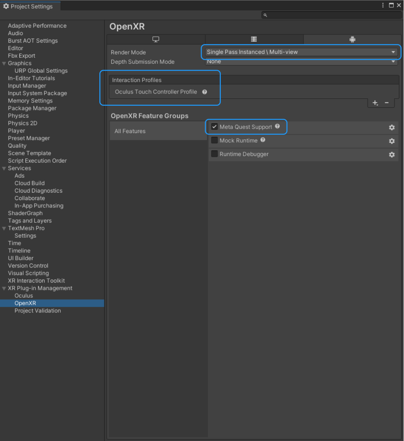Image resolution: width=404 pixels, height=441 pixels.
Task: Enable the Runtime Debugger feature
Action: 214,154
